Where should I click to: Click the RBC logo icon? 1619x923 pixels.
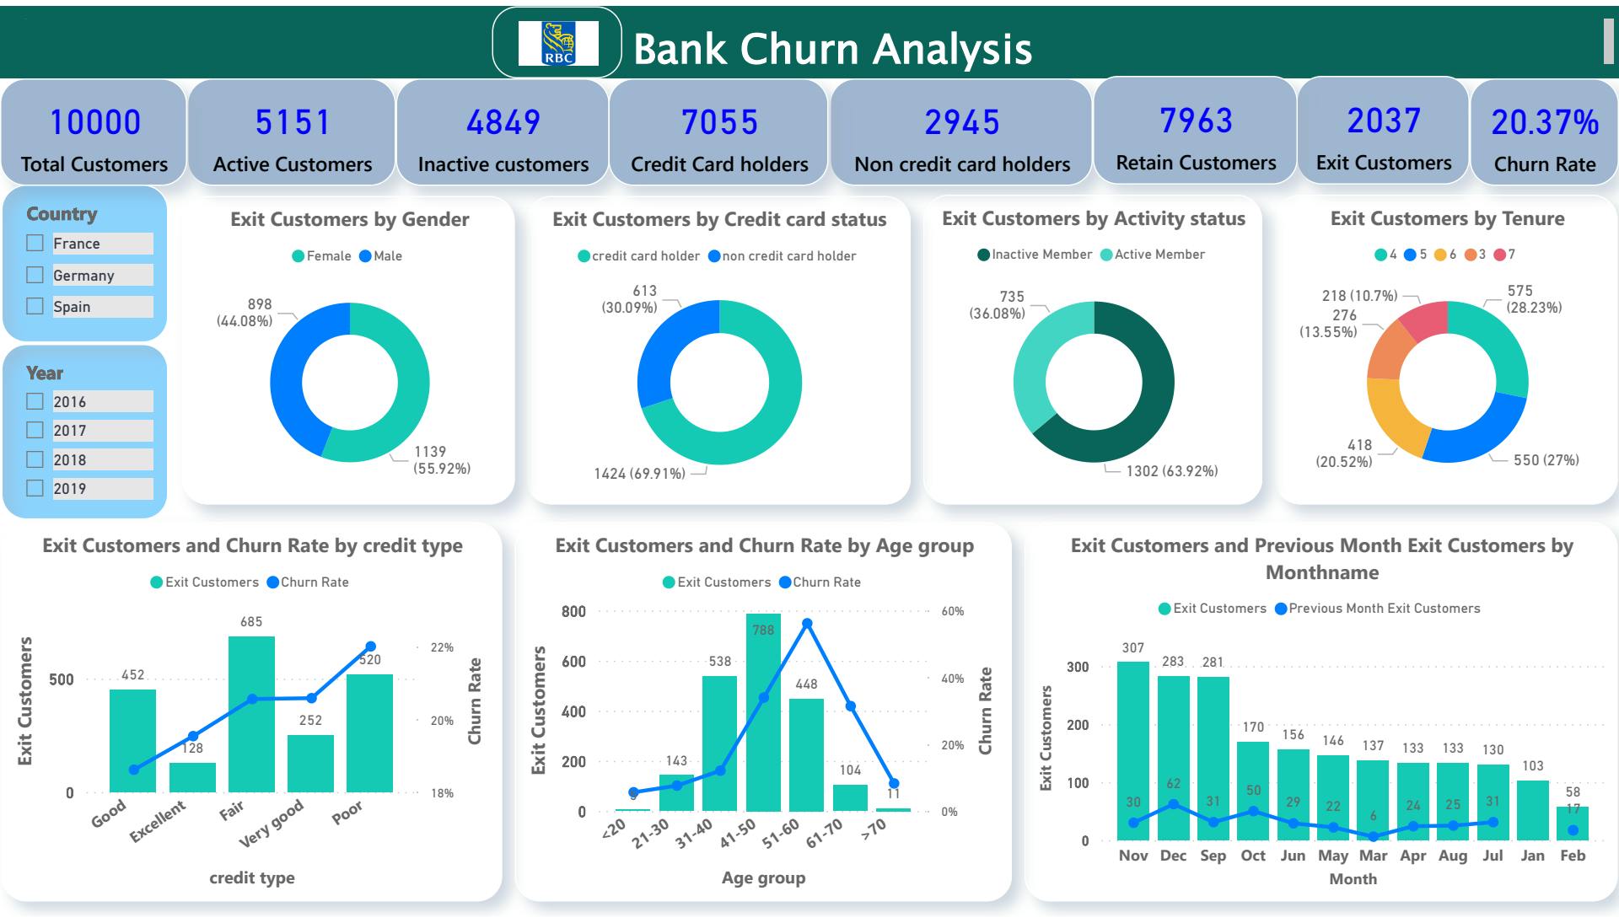point(557,44)
